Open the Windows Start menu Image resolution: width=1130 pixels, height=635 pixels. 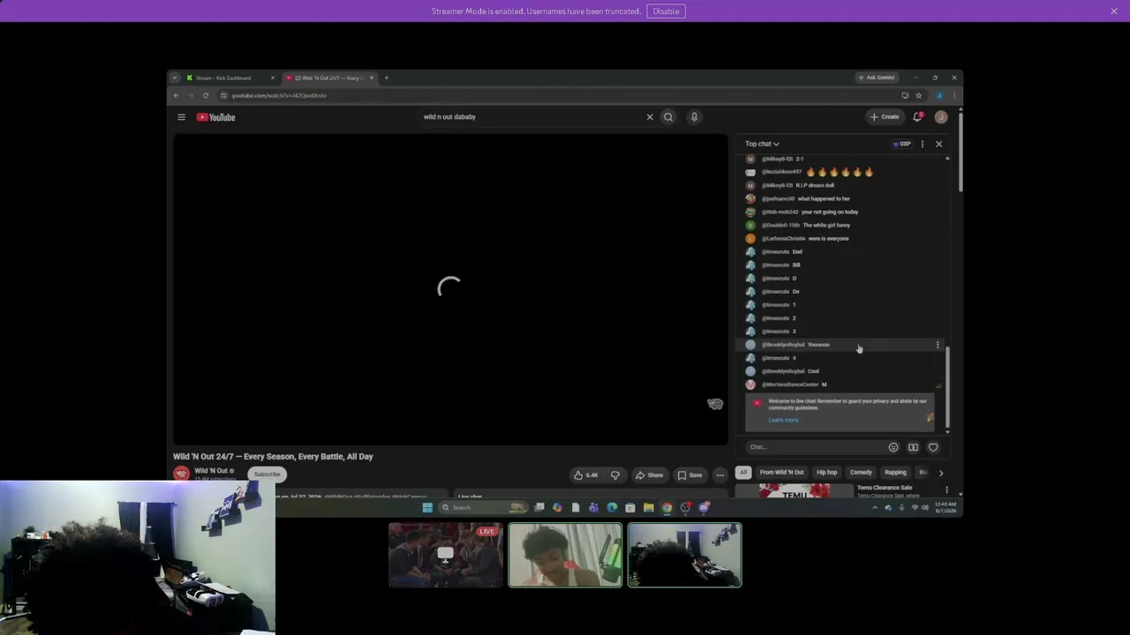[x=427, y=508]
